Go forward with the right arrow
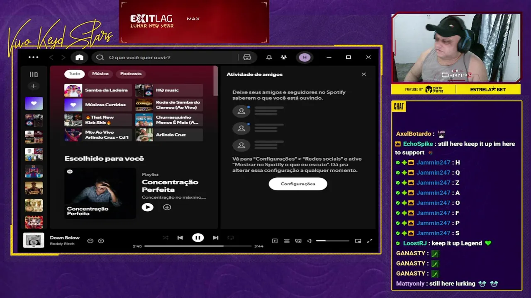The image size is (531, 298). [63, 57]
